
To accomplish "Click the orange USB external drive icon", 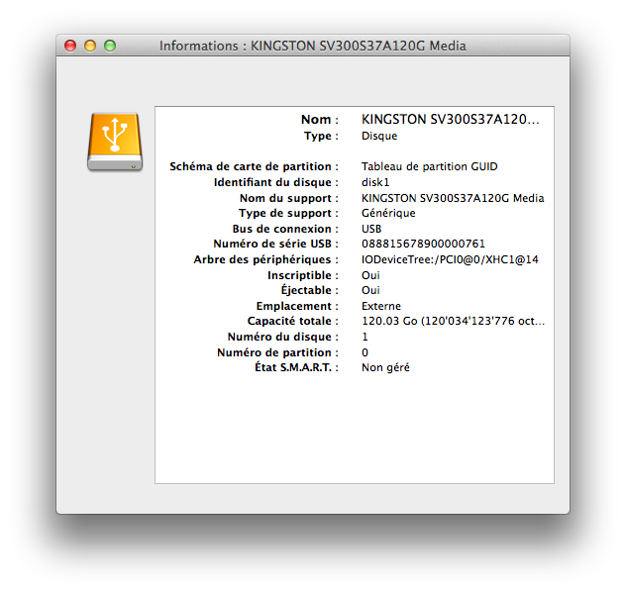I will tap(115, 142).
